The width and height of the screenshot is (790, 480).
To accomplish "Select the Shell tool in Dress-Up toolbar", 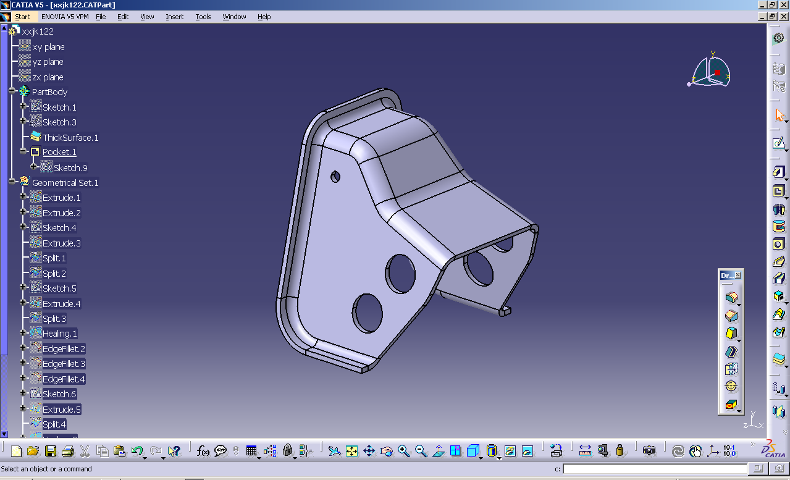I will coord(731,352).
